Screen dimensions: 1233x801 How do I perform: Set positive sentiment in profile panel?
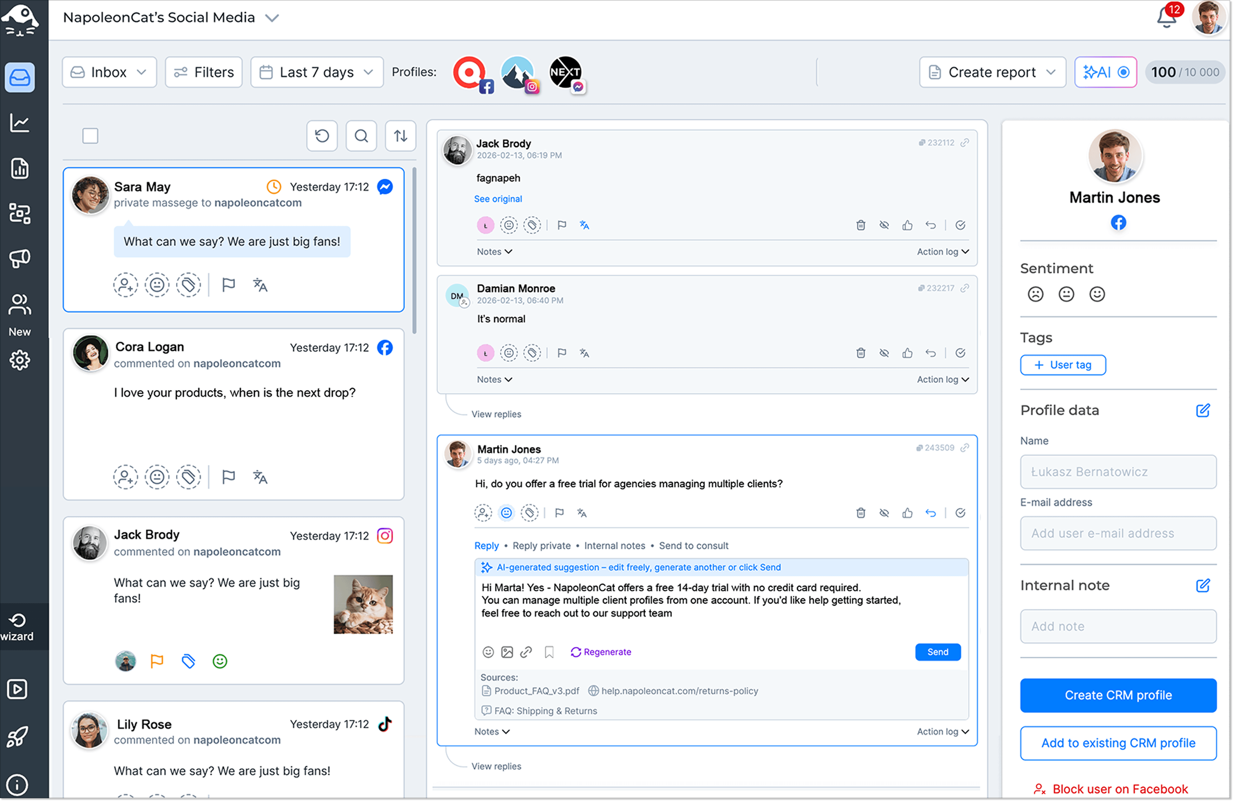point(1097,294)
